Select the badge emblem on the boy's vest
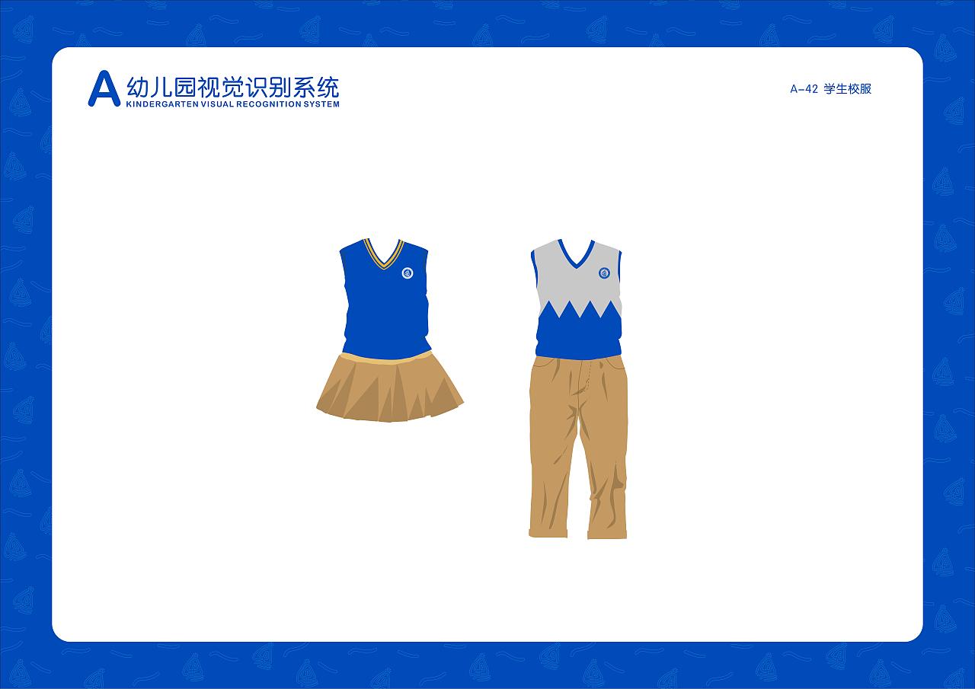This screenshot has width=975, height=689. [603, 273]
